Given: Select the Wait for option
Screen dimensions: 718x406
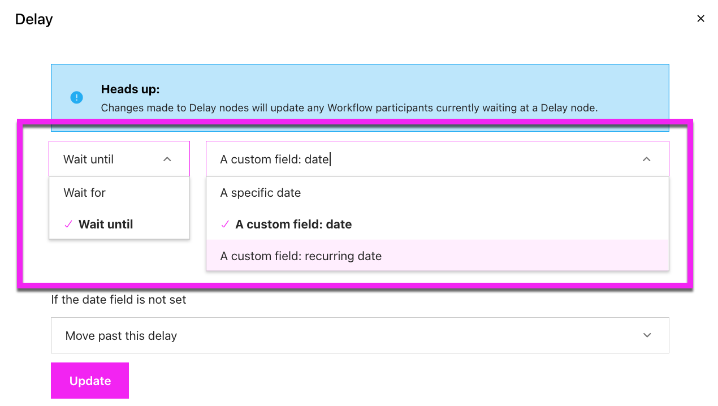Looking at the screenshot, I should (84, 192).
